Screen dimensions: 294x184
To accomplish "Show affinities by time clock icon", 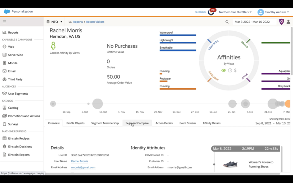I will (x=230, y=70).
